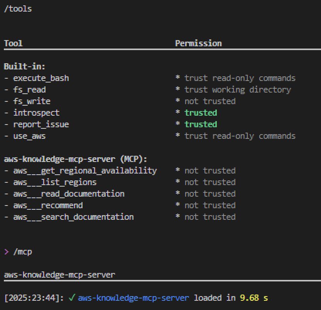Click "not trusted" beside aws___recommend
Viewport: 321px width, 310px height.
pyautogui.click(x=210, y=206)
